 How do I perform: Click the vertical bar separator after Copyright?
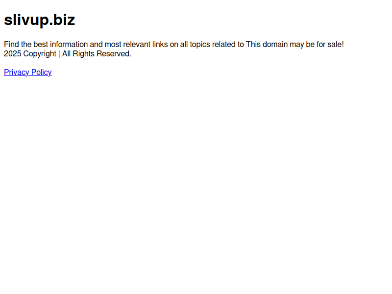click(x=59, y=54)
